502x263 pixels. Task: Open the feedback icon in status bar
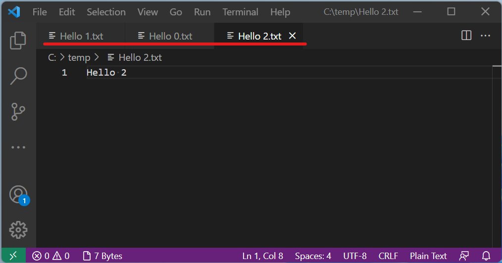pyautogui.click(x=464, y=256)
